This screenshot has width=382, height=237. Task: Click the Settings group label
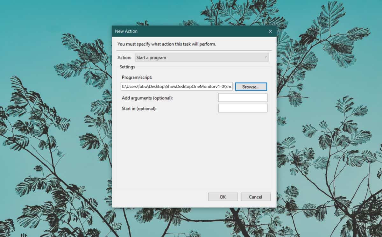click(x=127, y=67)
